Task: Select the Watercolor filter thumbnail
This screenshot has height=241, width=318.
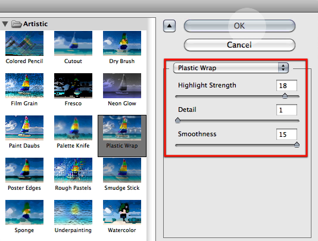Action: click(x=122, y=212)
